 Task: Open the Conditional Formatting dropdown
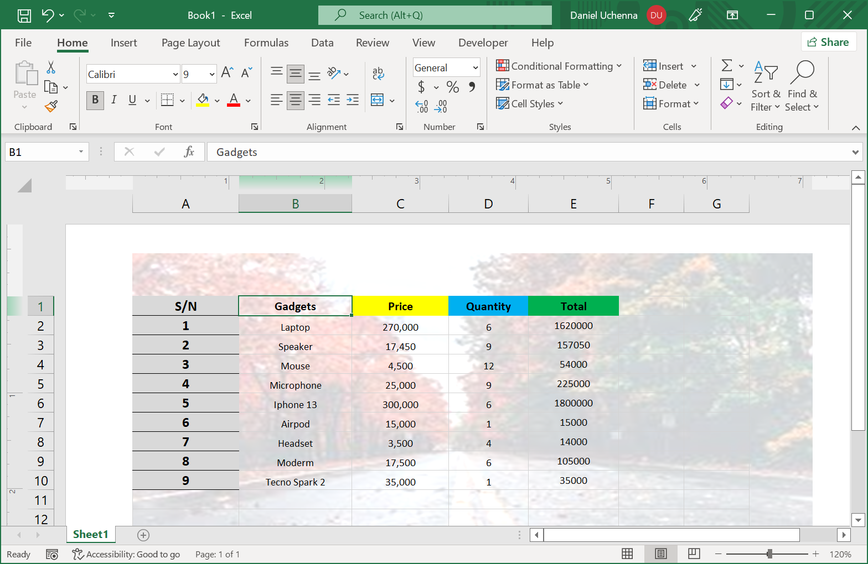tap(559, 66)
